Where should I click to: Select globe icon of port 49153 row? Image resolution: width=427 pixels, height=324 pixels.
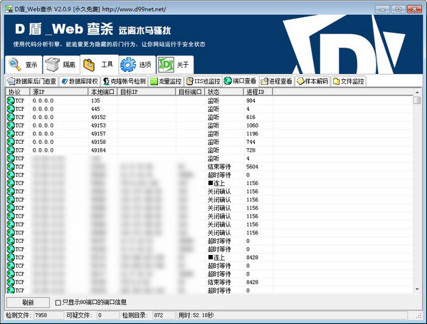tap(11, 125)
